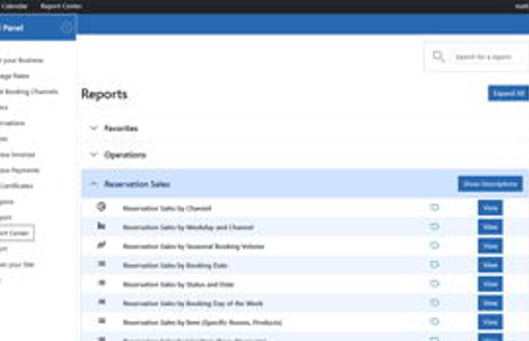Favorite Reservation Sales by Seasonal Booking Volume
Viewport: 529px width, 341px height.
pyautogui.click(x=434, y=246)
